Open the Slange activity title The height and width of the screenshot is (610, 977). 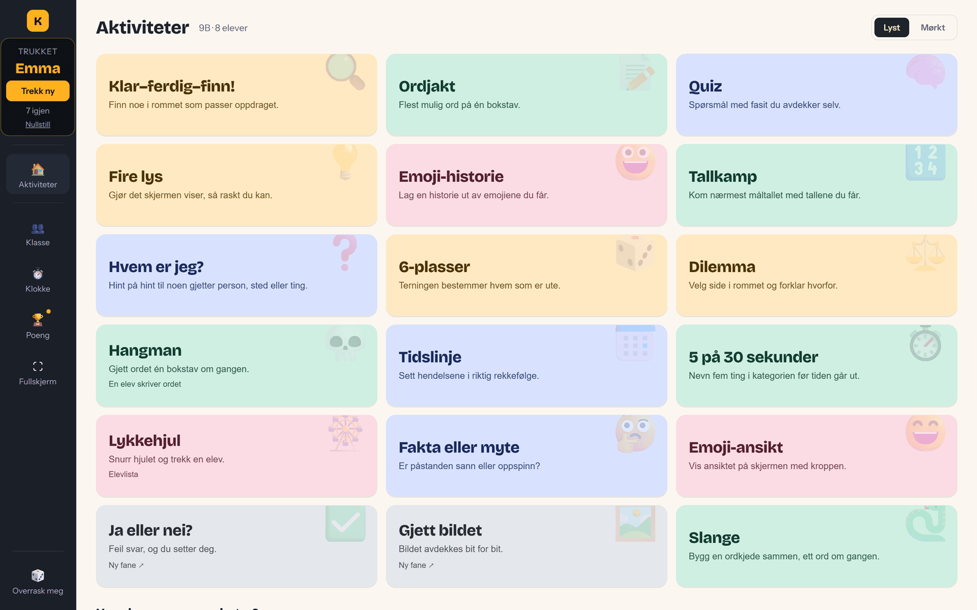[x=714, y=537]
